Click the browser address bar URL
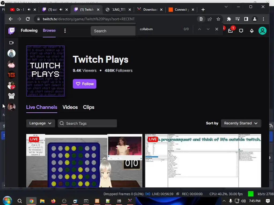 [89, 19]
